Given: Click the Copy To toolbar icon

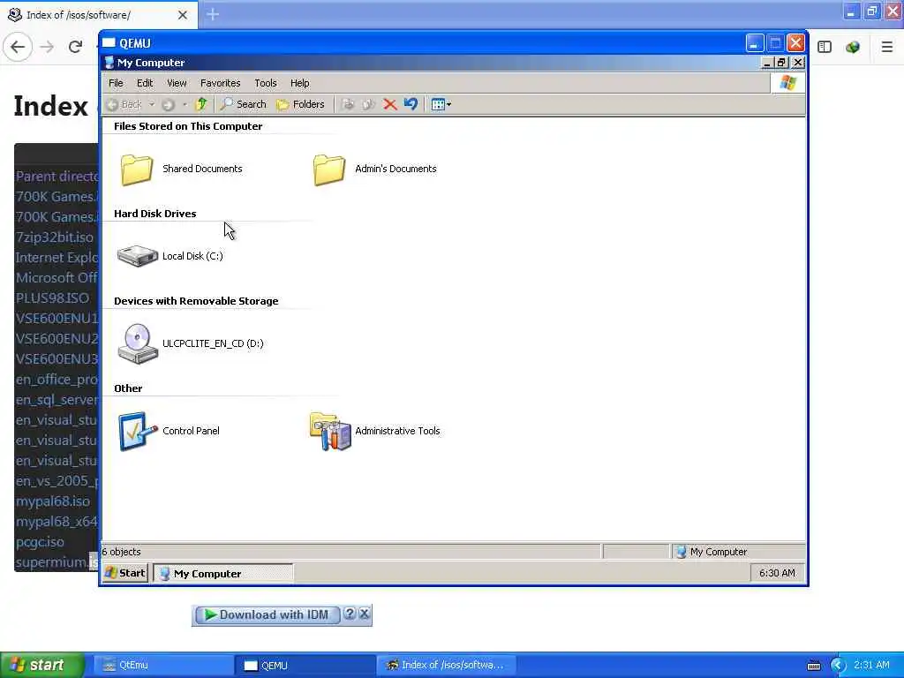Looking at the screenshot, I should 368,104.
